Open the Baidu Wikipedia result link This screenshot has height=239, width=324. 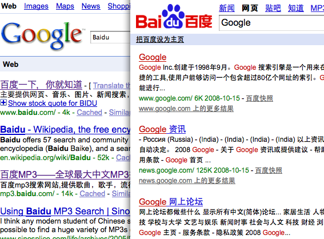pyautogui.click(x=65, y=130)
